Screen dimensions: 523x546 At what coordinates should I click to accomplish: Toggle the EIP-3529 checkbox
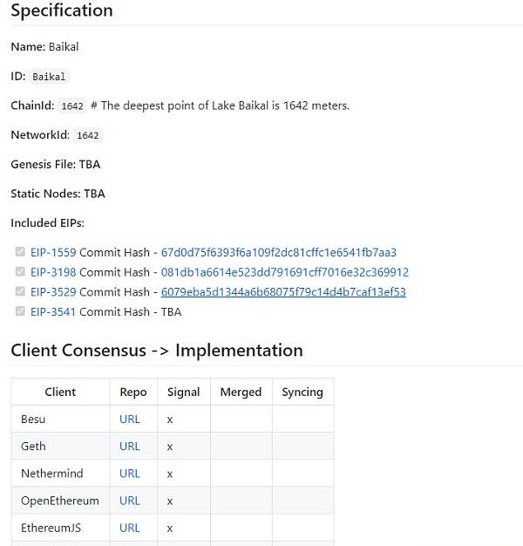(x=20, y=291)
